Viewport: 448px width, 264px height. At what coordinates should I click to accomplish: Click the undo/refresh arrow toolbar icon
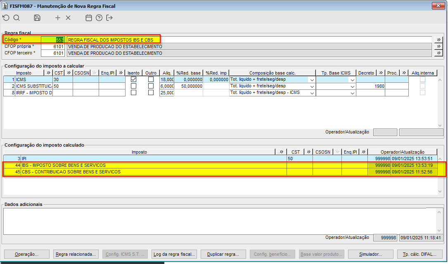(6, 18)
